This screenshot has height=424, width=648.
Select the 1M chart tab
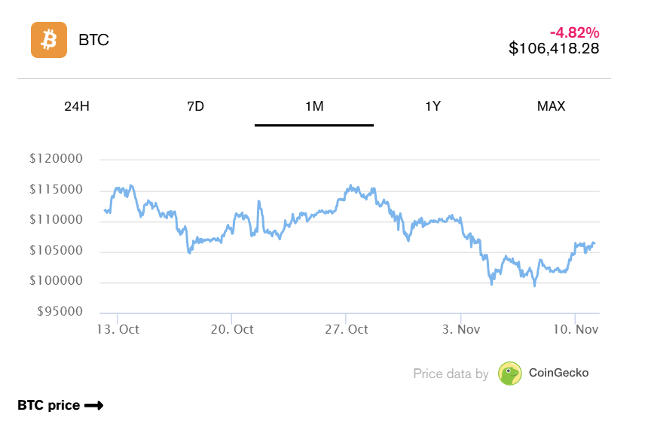click(x=314, y=106)
